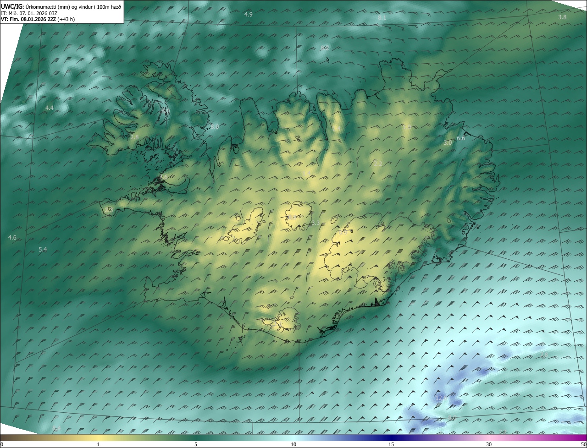
Task: Click the map value 4.4
Action: point(50,108)
